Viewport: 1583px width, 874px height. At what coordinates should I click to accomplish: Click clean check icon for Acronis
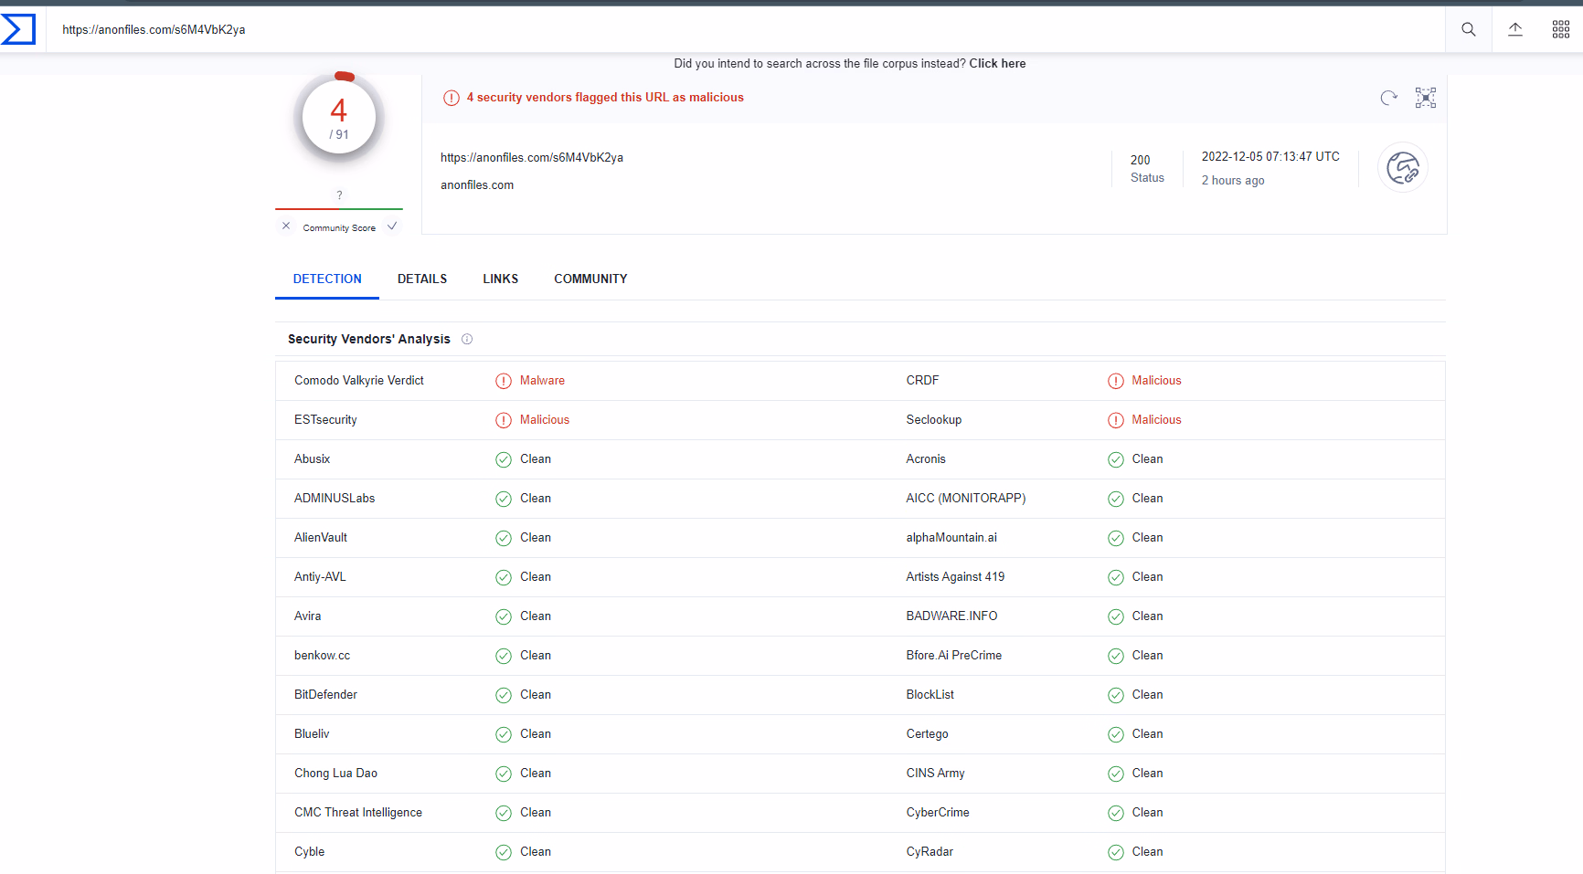coord(1116,459)
